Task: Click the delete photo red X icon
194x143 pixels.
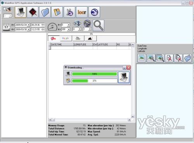Action: pyautogui.click(x=169, y=58)
